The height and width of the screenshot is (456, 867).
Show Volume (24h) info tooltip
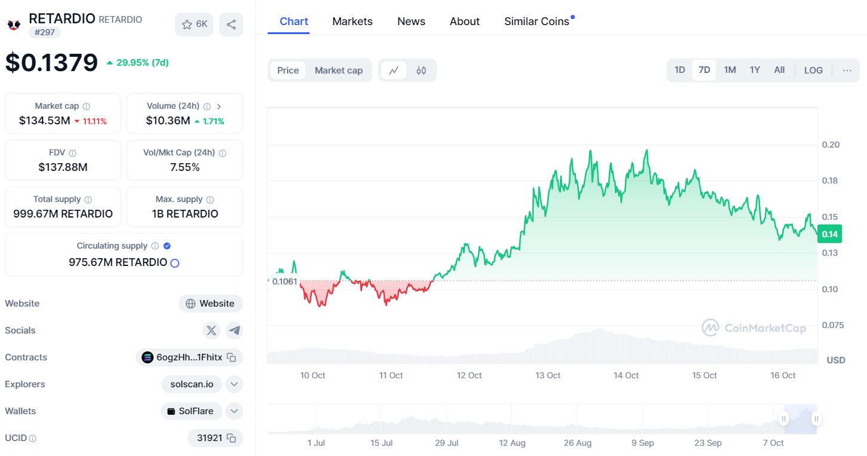(207, 106)
